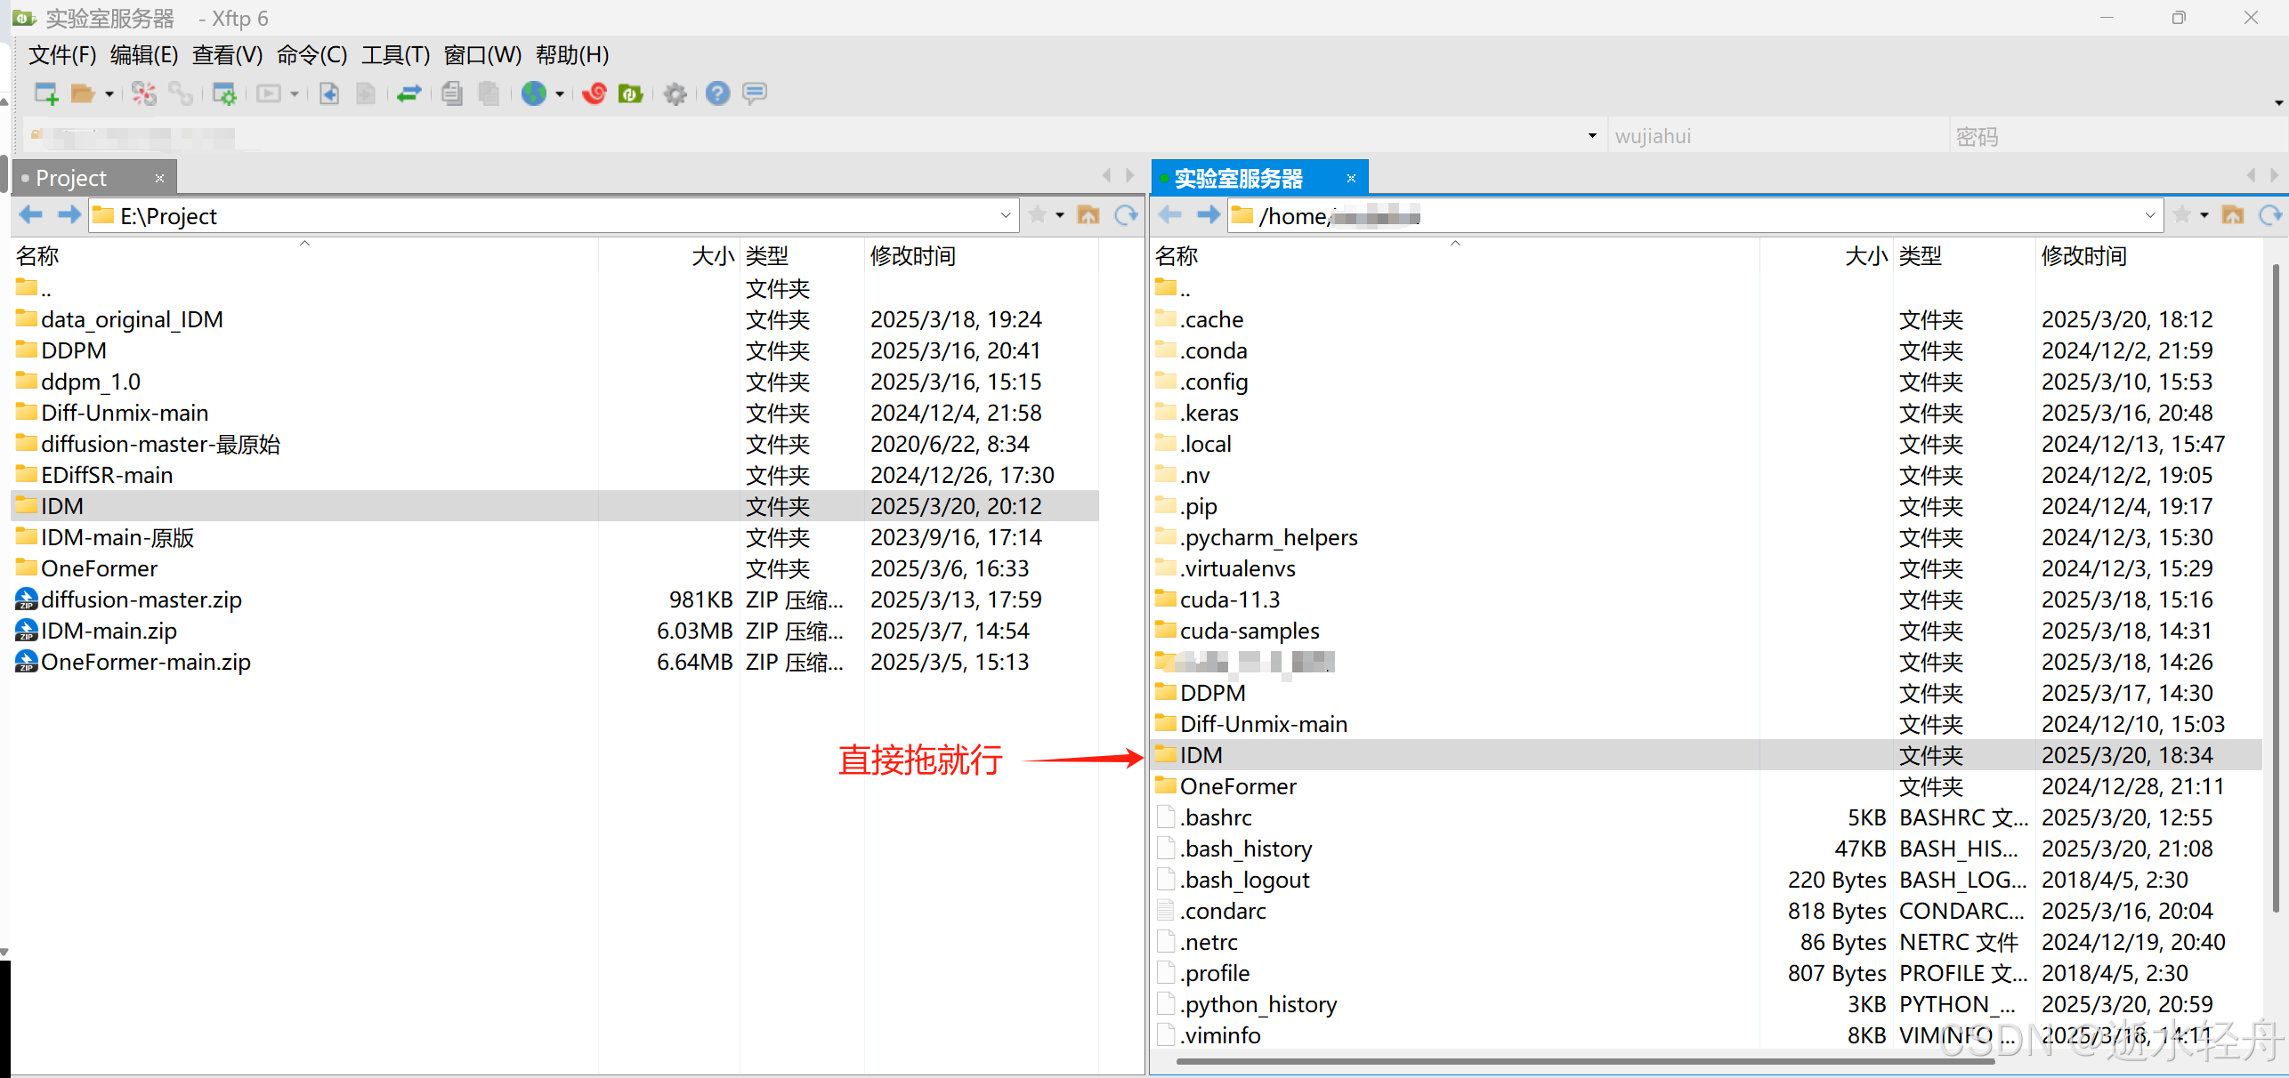The width and height of the screenshot is (2289, 1078).
Task: Switch to the 实验室服务器 tab
Action: click(1239, 179)
